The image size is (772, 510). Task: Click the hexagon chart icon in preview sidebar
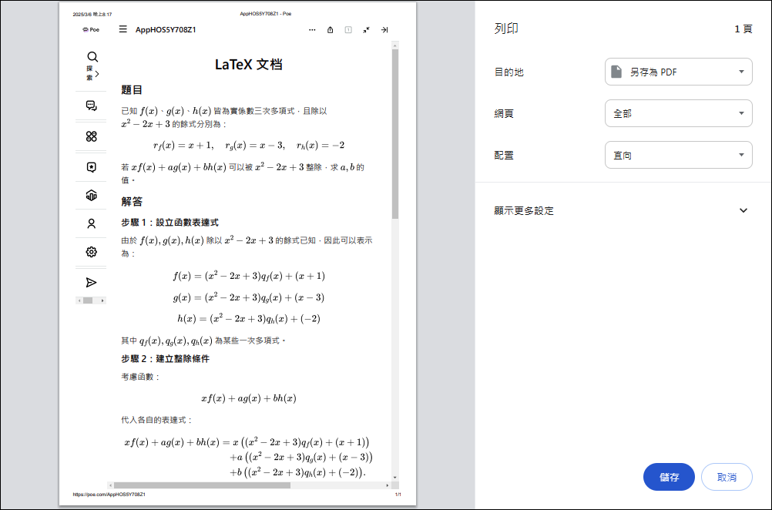point(91,196)
